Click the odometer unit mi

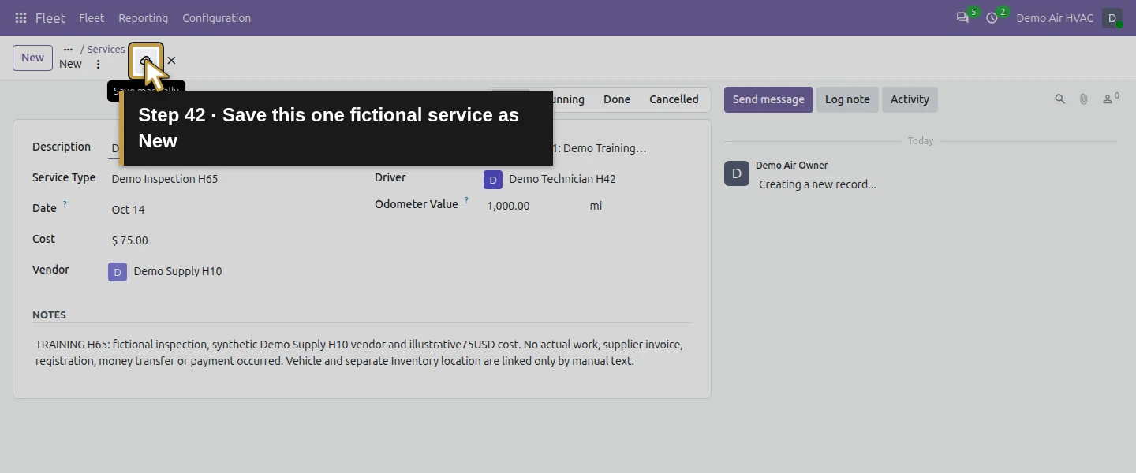point(596,206)
